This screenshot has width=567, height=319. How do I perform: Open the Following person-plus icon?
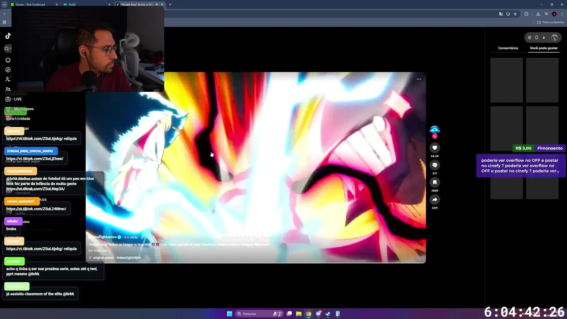coord(8,79)
